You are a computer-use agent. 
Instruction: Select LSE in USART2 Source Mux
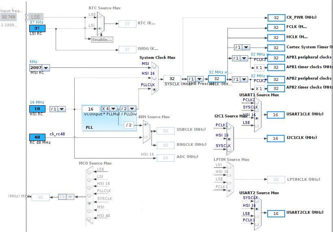pyautogui.click(x=257, y=217)
